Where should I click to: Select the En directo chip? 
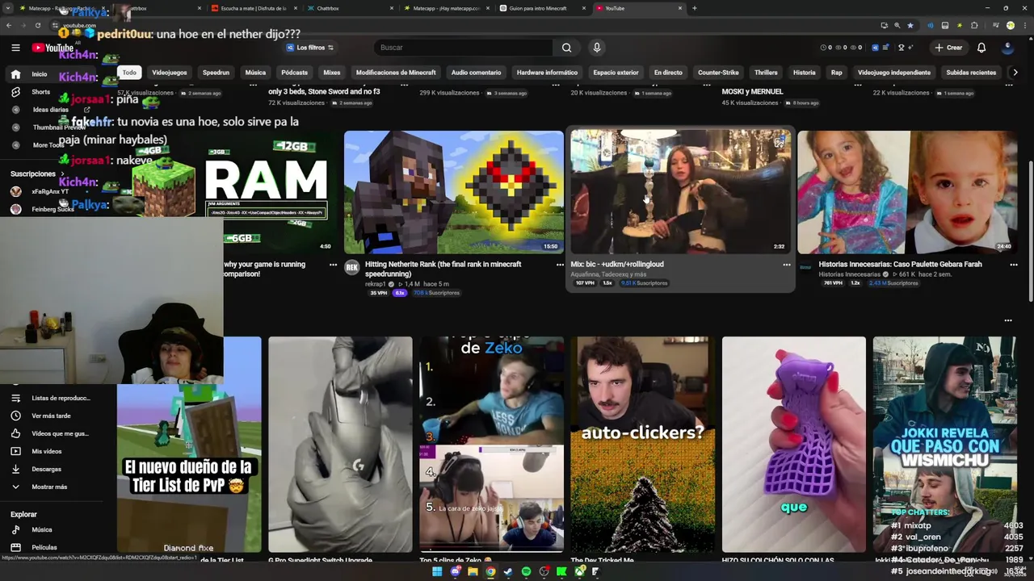tap(668, 73)
